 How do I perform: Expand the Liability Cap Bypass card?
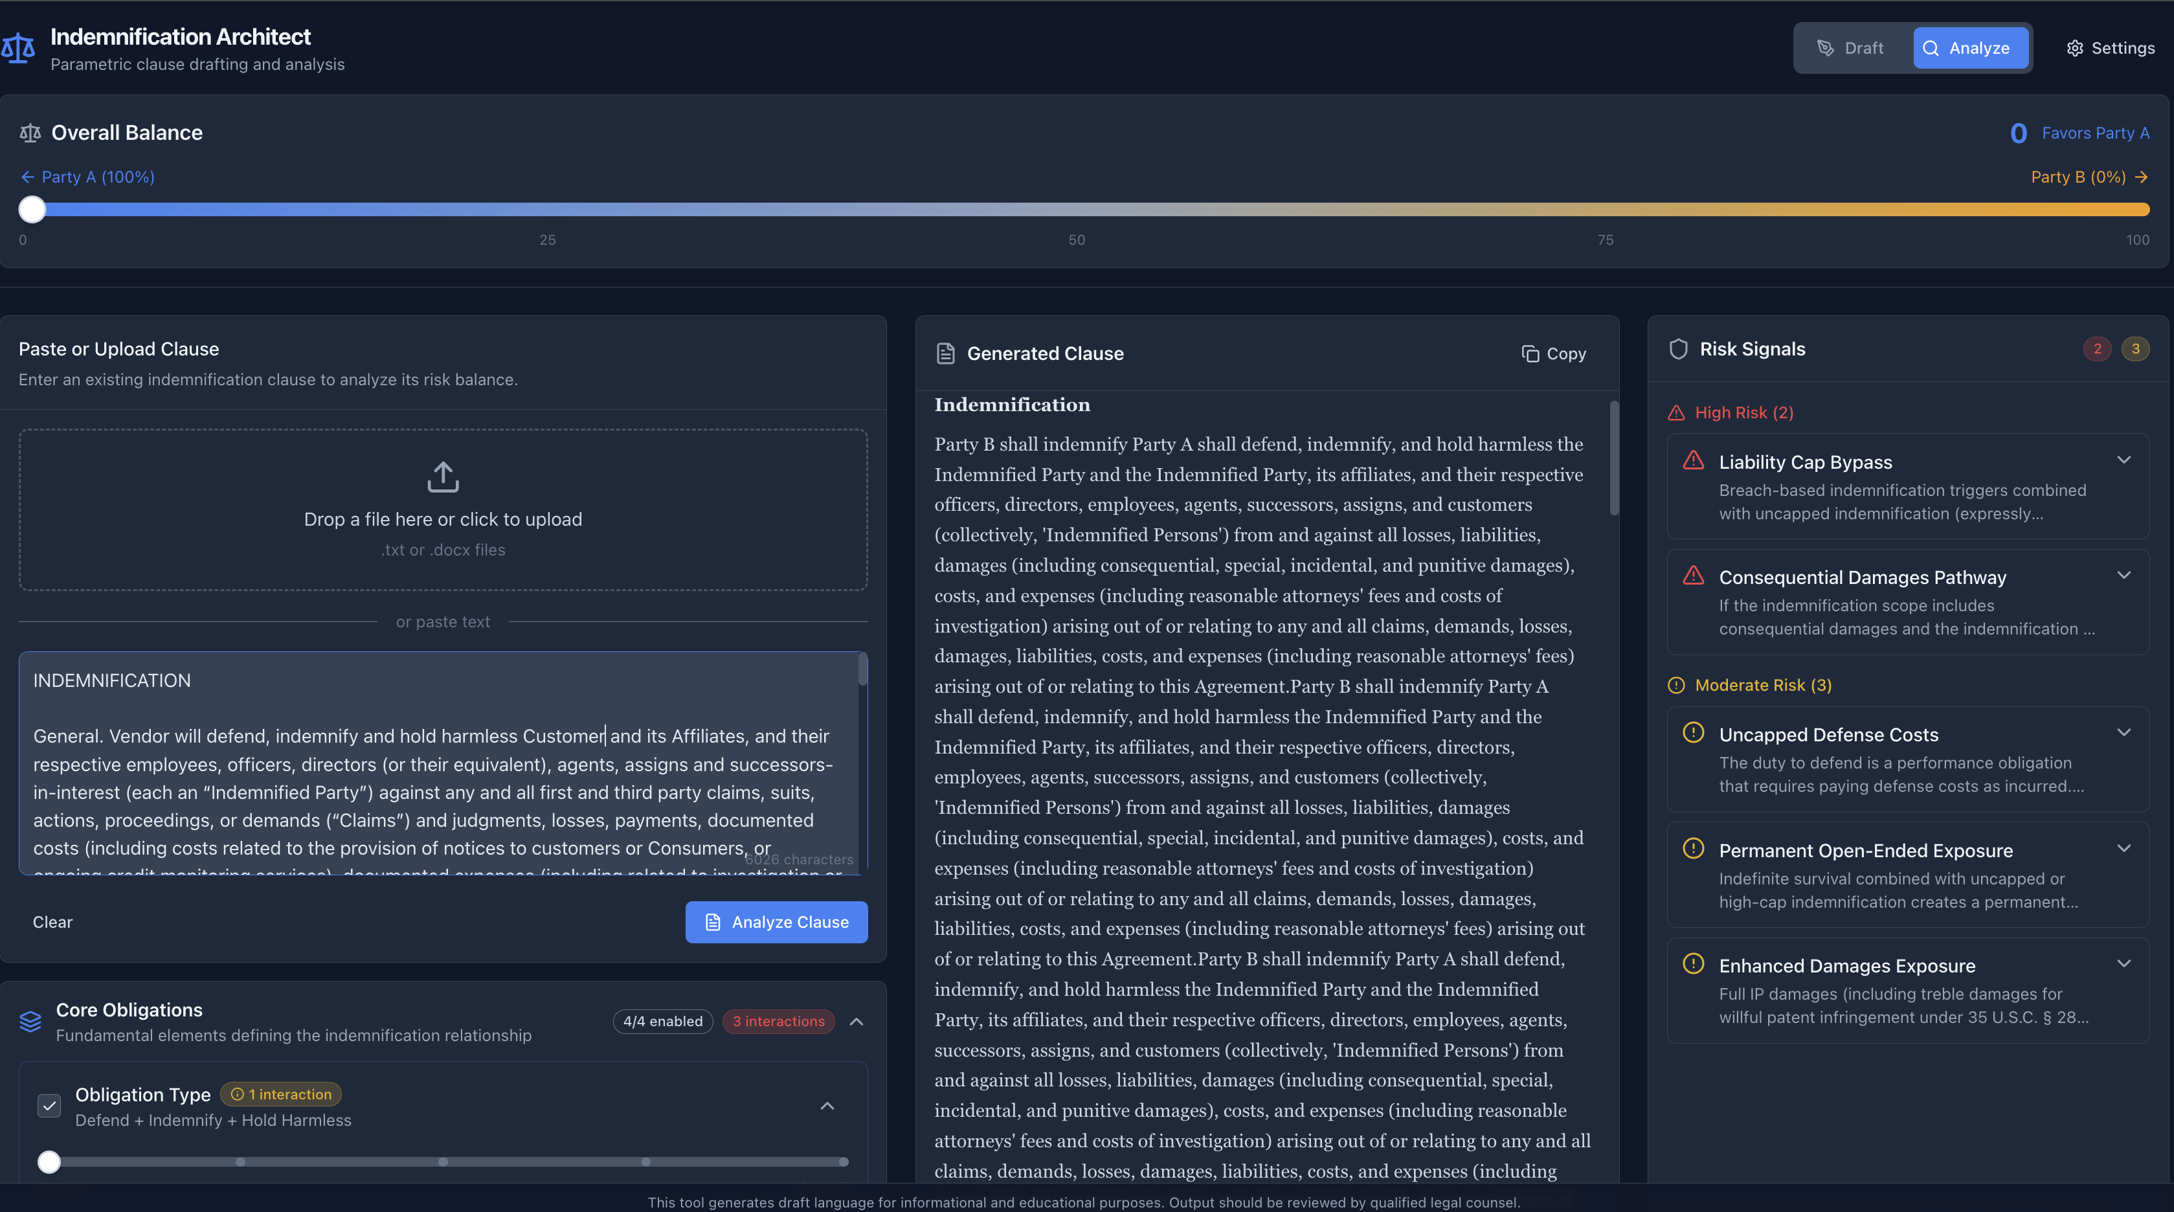[2124, 460]
